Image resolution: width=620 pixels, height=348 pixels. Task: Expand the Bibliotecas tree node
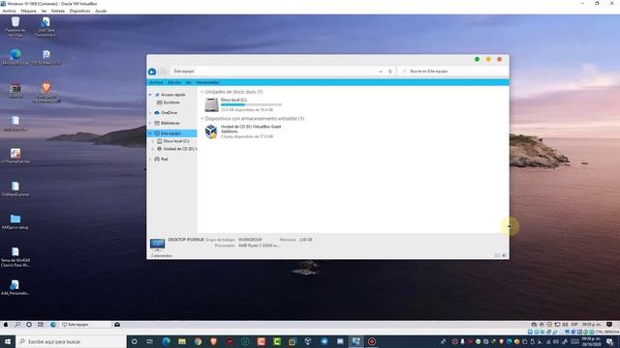coord(150,123)
